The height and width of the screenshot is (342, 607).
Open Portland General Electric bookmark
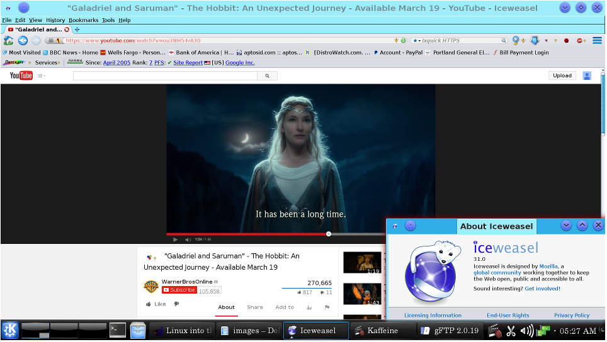point(458,53)
